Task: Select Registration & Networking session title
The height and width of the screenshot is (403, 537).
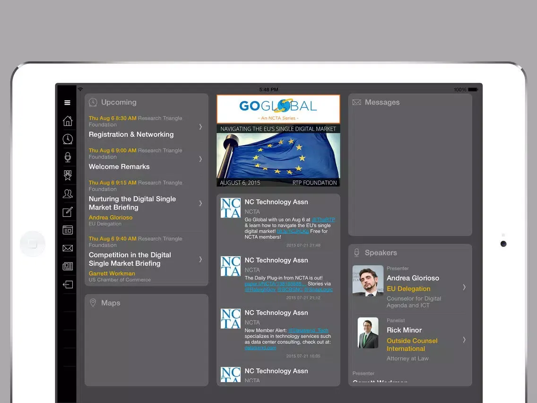Action: click(131, 134)
